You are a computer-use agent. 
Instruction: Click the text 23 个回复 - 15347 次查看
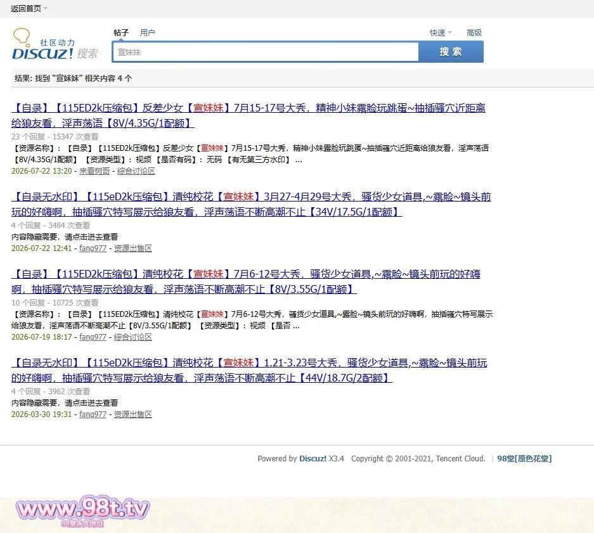[55, 136]
